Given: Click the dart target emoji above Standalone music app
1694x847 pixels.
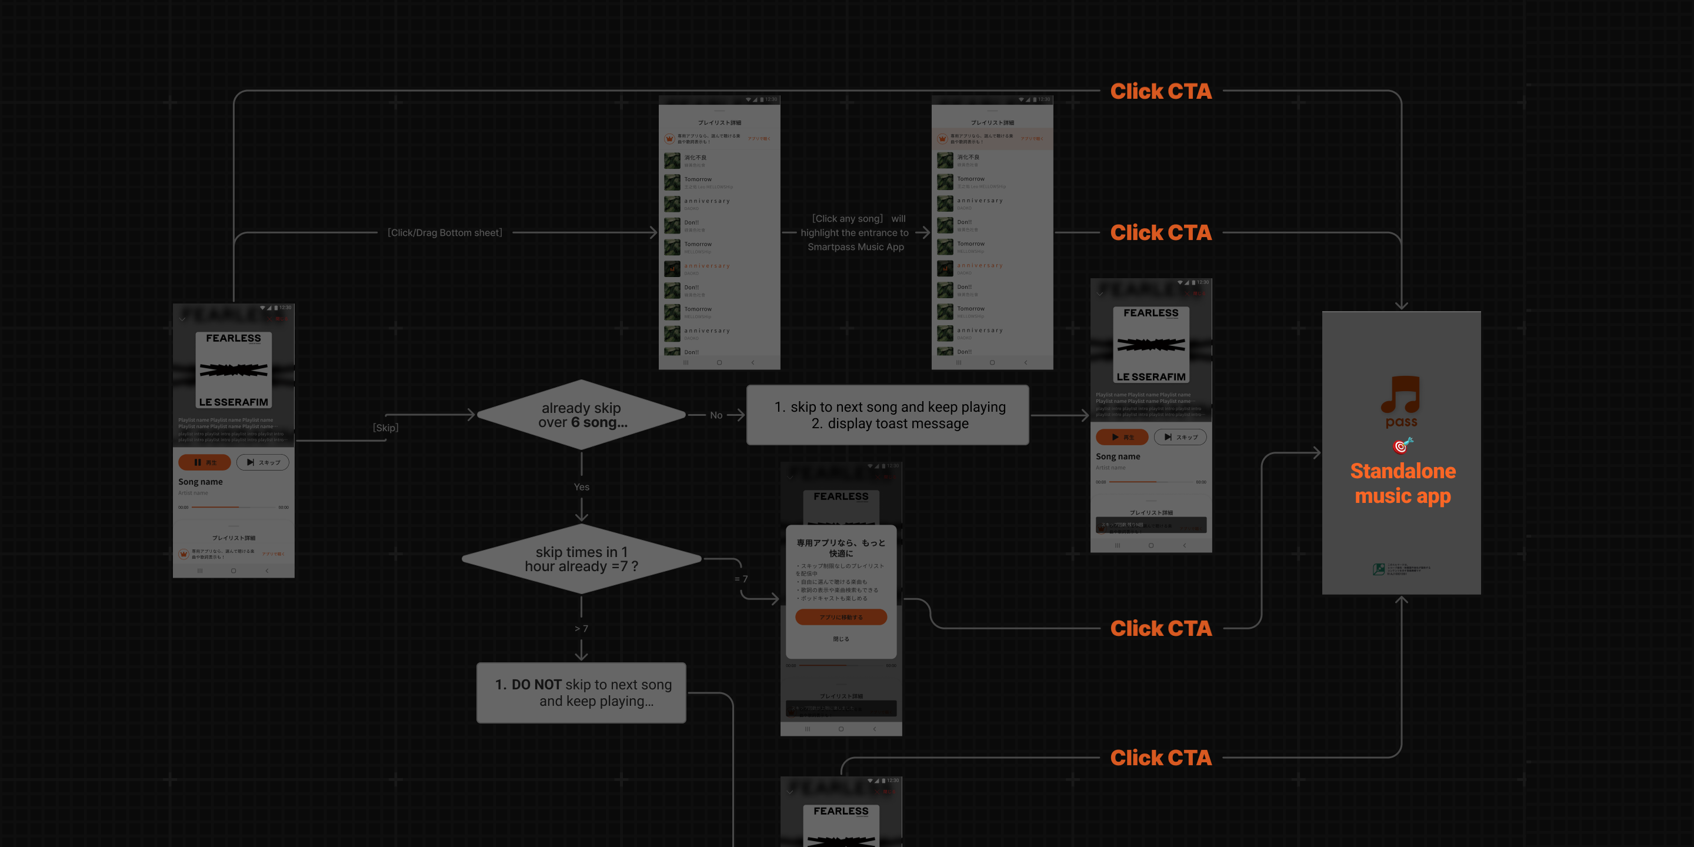Looking at the screenshot, I should [1401, 446].
